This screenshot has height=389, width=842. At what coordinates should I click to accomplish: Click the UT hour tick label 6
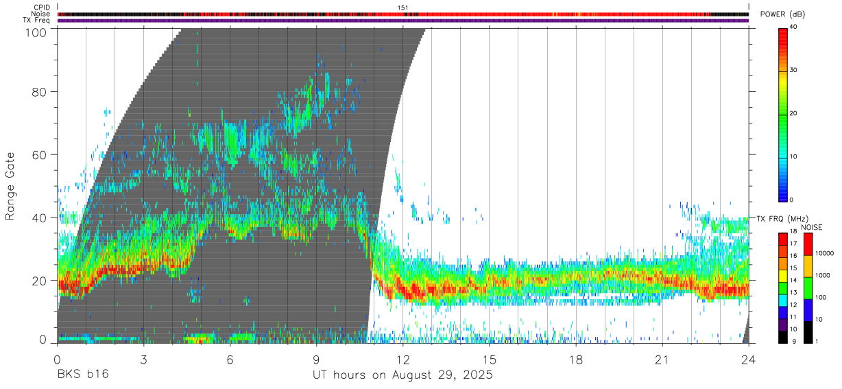pos(230,360)
